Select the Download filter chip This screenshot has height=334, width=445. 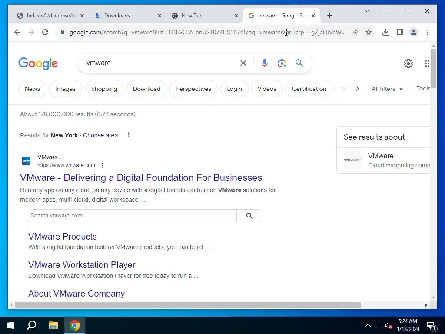pyautogui.click(x=147, y=89)
